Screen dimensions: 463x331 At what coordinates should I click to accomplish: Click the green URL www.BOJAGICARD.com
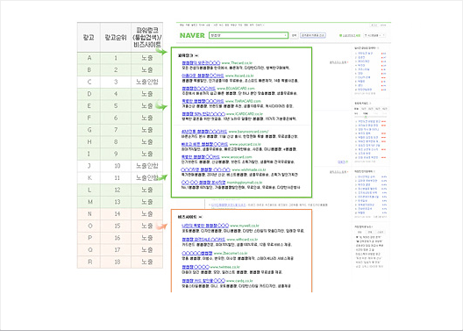[x=236, y=89]
